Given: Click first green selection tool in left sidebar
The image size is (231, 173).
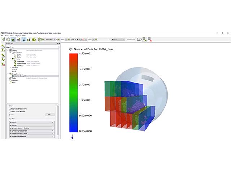Looking at the screenshot, I should (3, 46).
